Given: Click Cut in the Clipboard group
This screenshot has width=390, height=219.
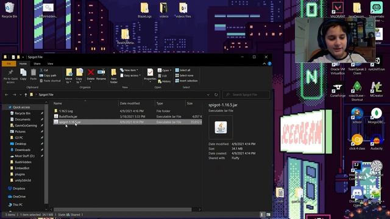Looking at the screenshot, I should tap(44, 71).
